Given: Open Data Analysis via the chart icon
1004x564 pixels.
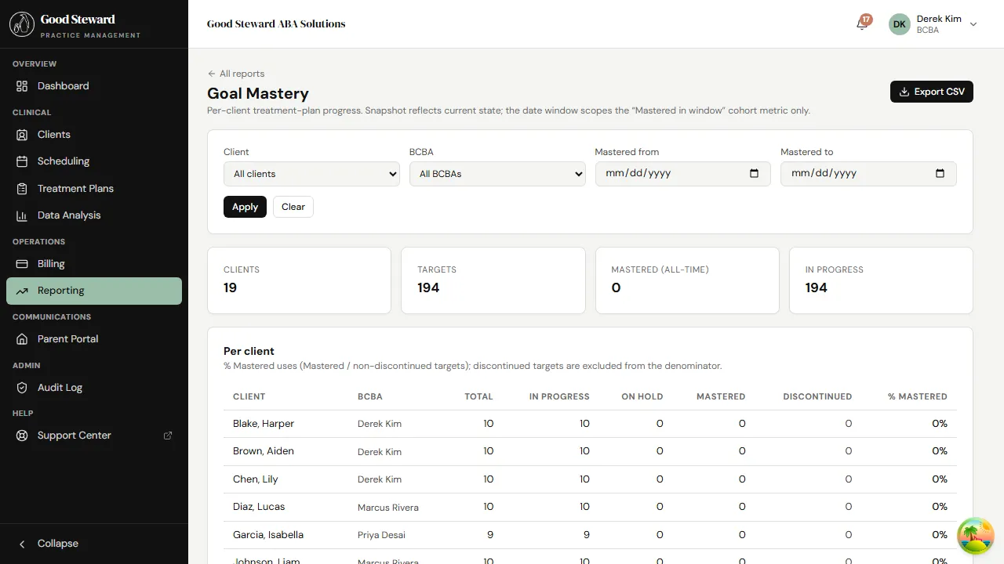Looking at the screenshot, I should click(x=23, y=215).
